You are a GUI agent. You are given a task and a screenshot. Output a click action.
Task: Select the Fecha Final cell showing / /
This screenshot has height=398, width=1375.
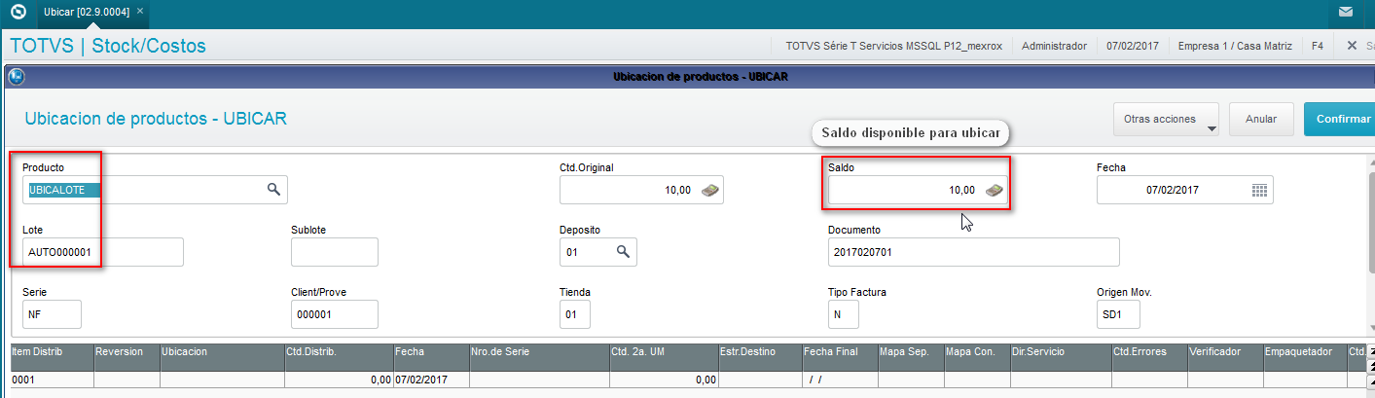[x=839, y=380]
